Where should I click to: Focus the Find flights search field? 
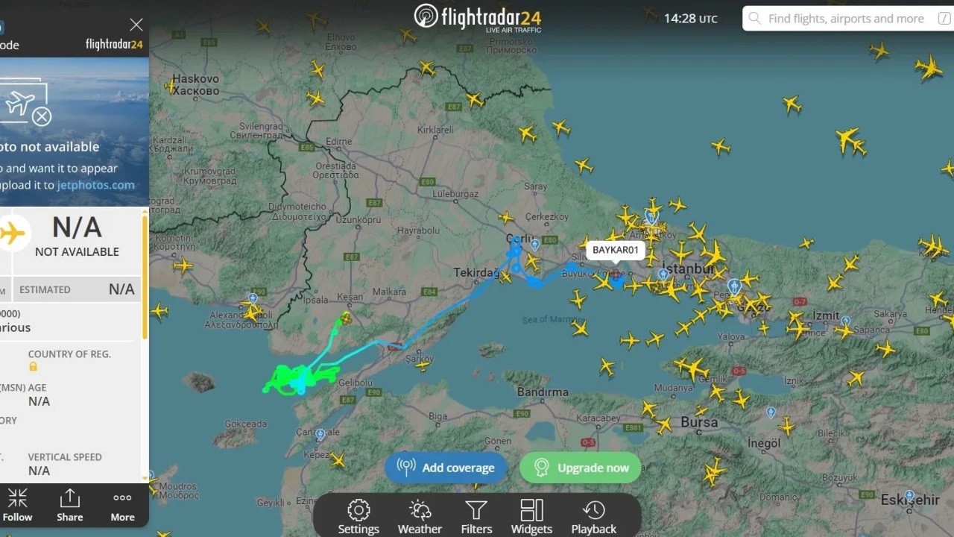845,19
